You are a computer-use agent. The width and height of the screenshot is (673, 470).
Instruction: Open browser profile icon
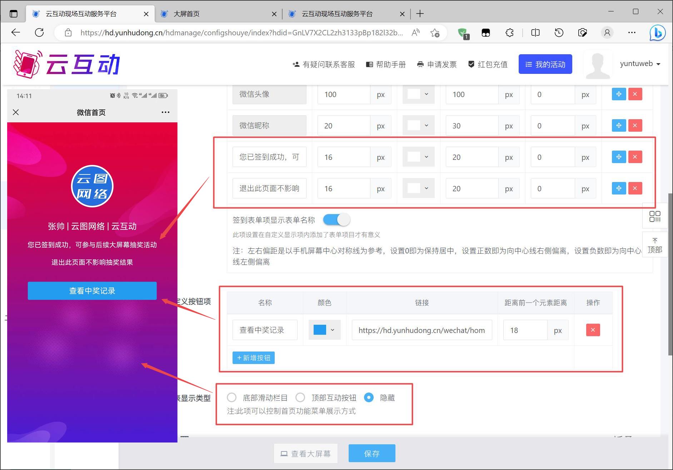pos(607,33)
